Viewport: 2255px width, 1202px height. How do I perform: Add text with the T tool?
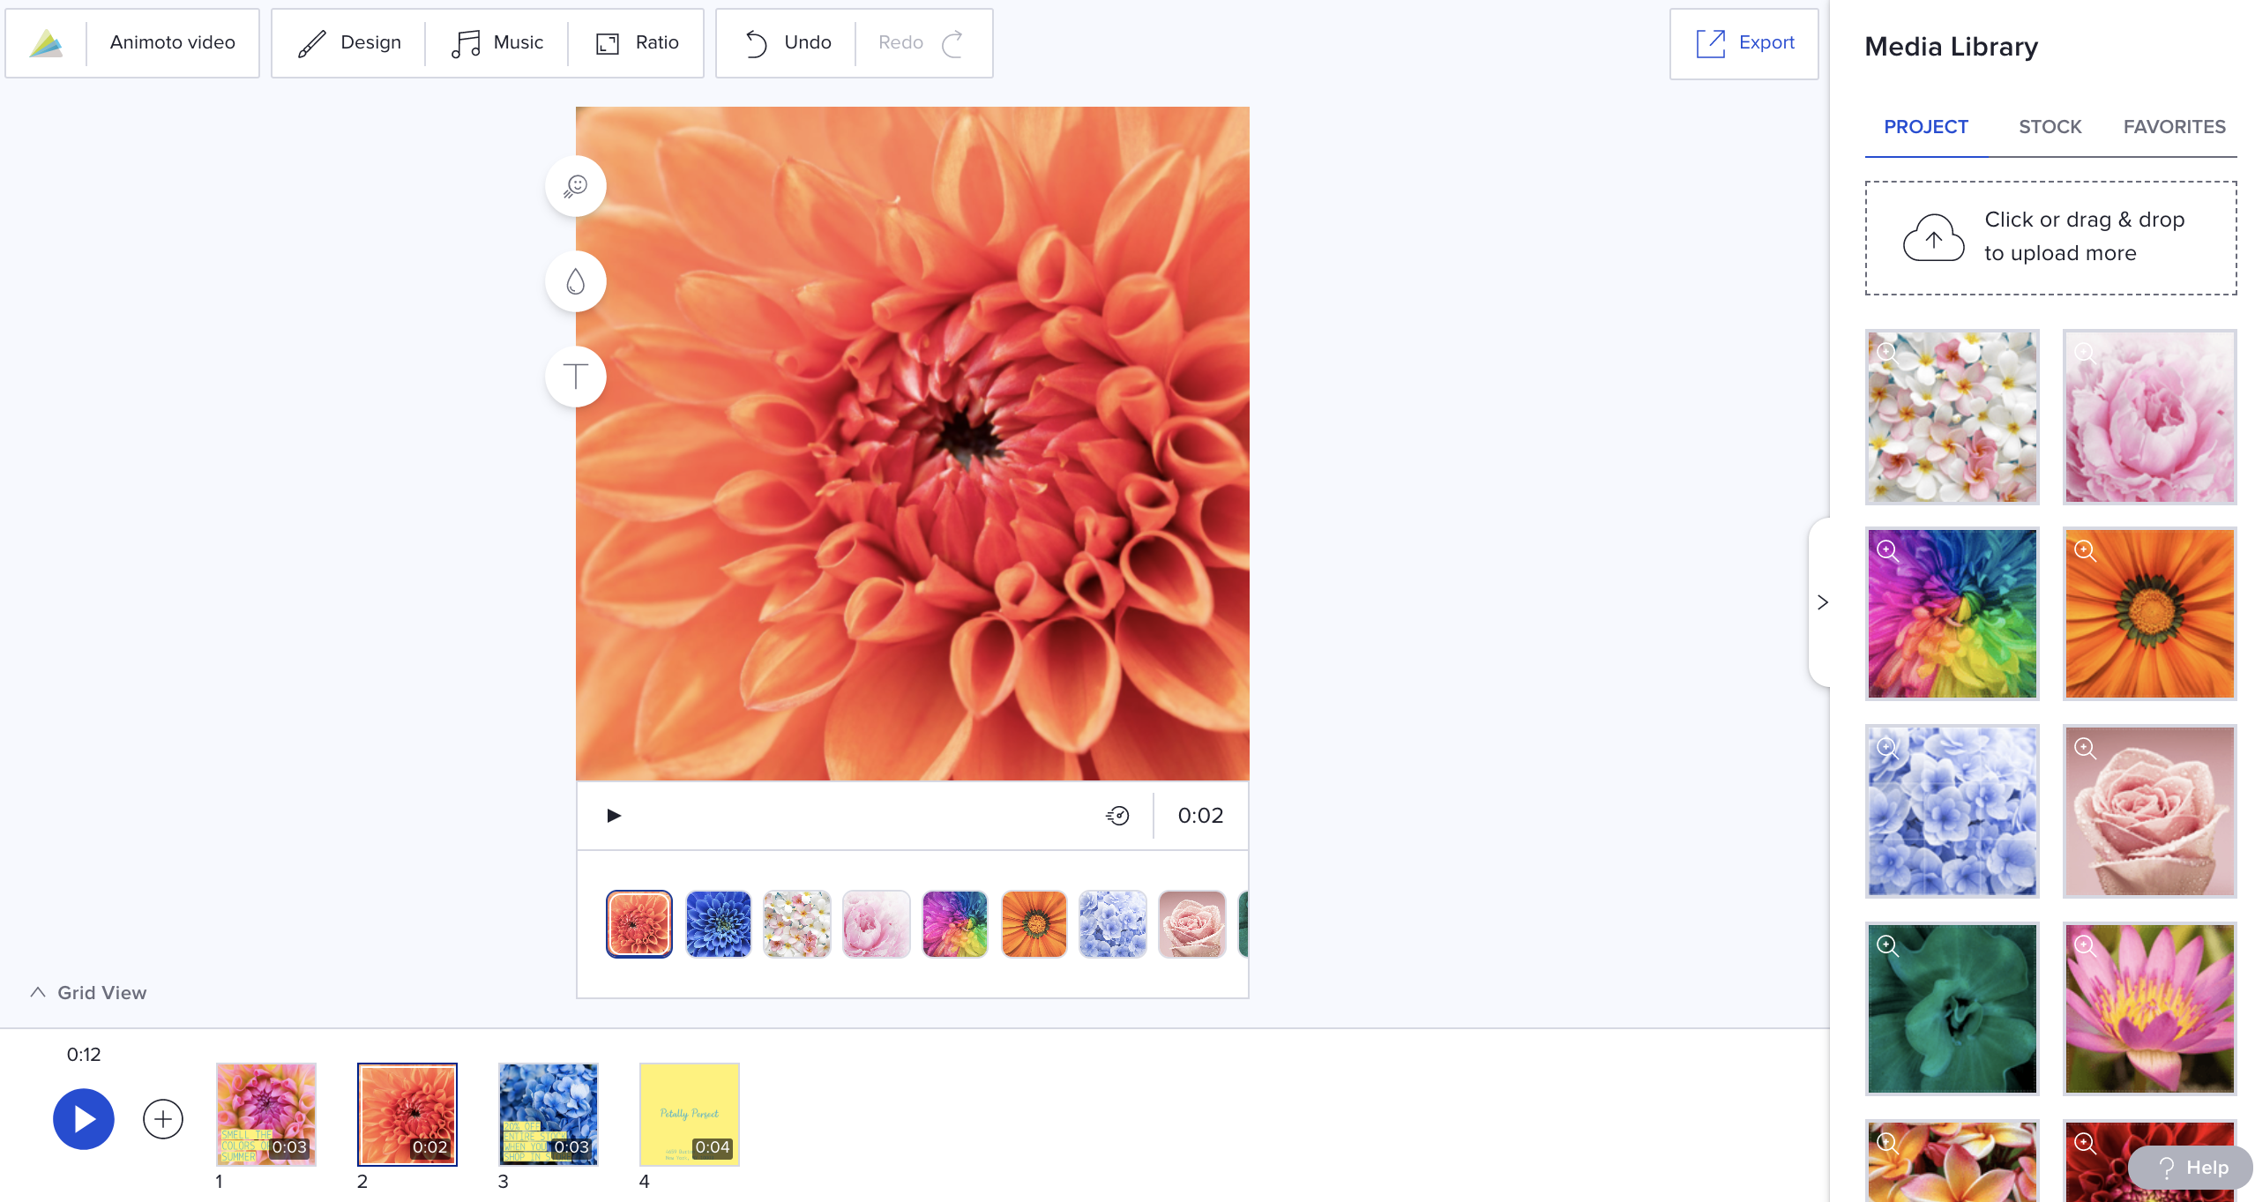point(576,377)
